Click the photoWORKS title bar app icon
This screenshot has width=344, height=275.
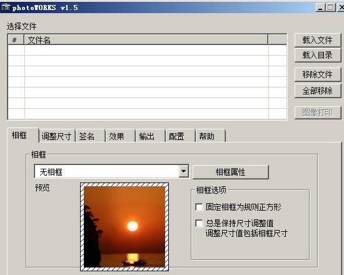[6, 7]
